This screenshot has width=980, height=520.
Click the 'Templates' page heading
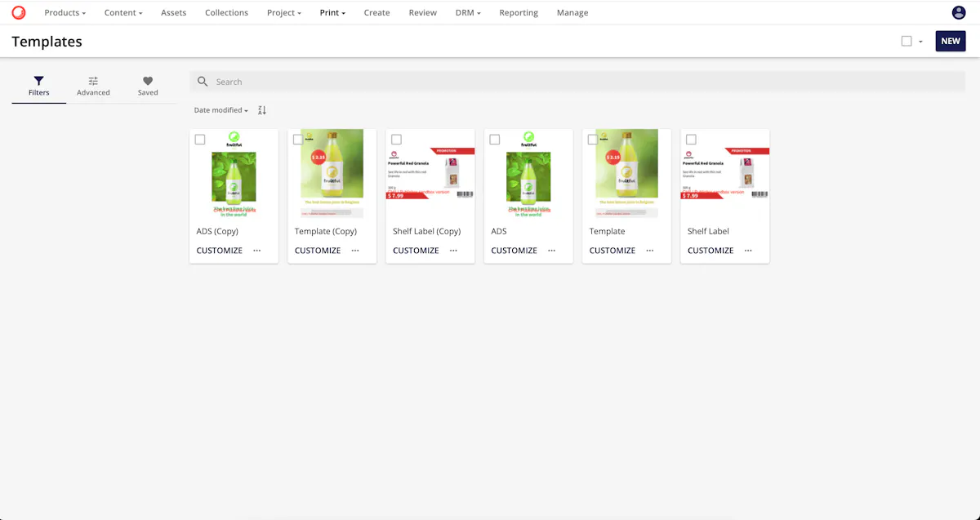point(47,42)
